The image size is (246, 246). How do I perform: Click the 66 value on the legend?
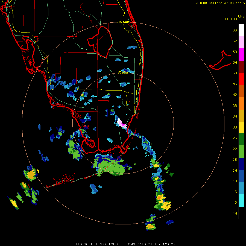235,30
